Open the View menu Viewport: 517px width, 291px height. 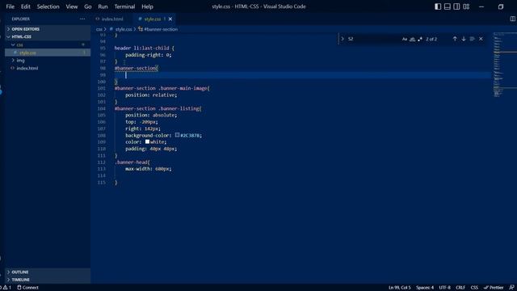[x=72, y=6]
